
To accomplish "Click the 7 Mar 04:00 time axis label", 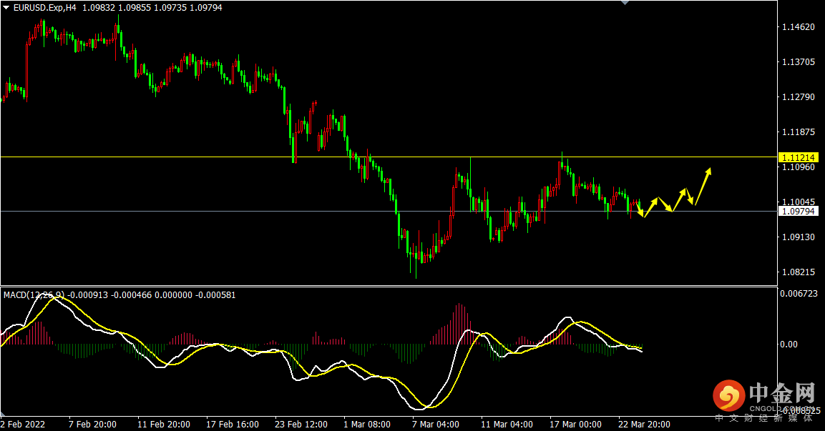I will (436, 424).
